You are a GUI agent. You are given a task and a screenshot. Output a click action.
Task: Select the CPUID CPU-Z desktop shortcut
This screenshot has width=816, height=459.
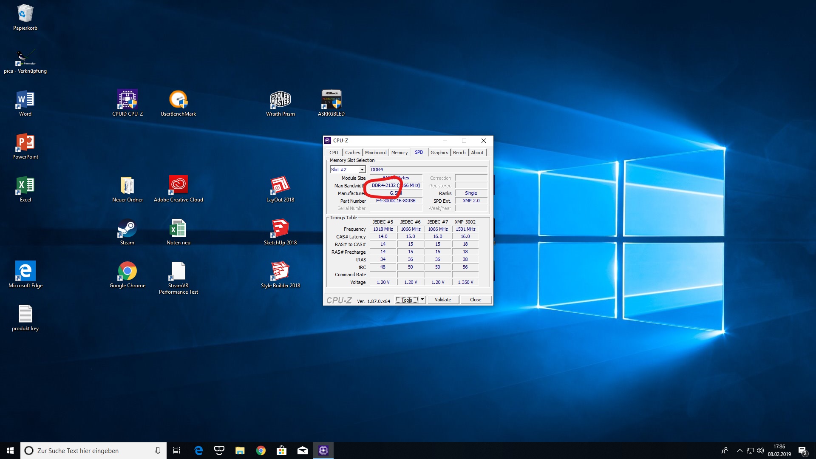click(127, 103)
